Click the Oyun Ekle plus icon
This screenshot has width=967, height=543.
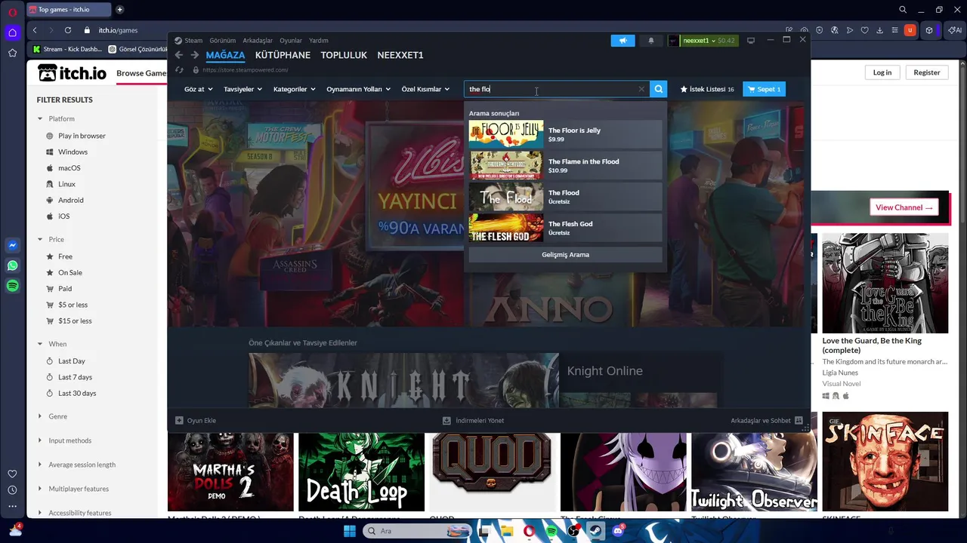click(x=179, y=421)
